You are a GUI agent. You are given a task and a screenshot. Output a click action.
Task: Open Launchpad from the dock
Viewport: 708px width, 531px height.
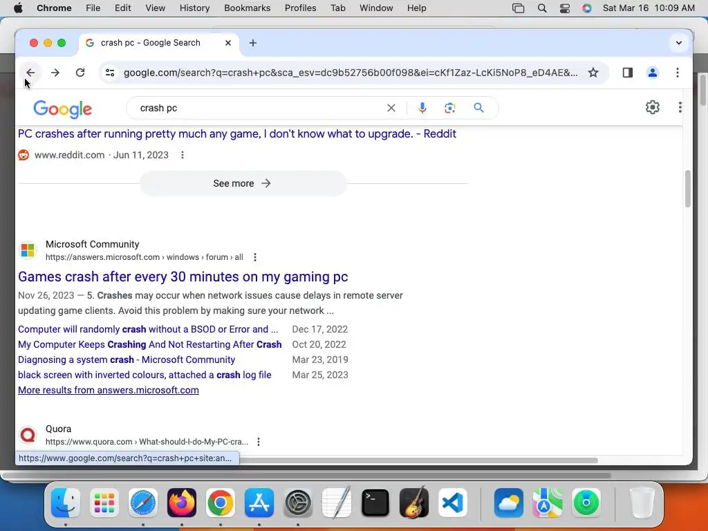(104, 503)
